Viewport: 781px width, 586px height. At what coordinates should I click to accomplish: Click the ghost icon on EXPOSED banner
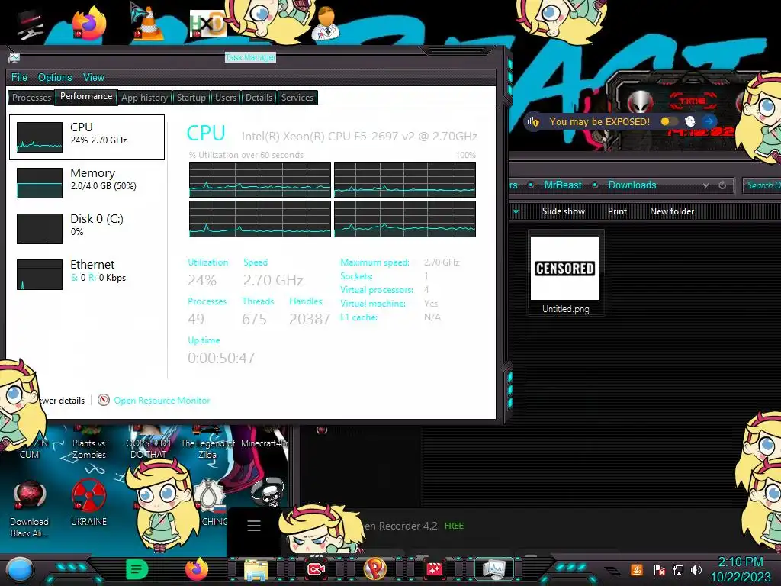tap(689, 121)
